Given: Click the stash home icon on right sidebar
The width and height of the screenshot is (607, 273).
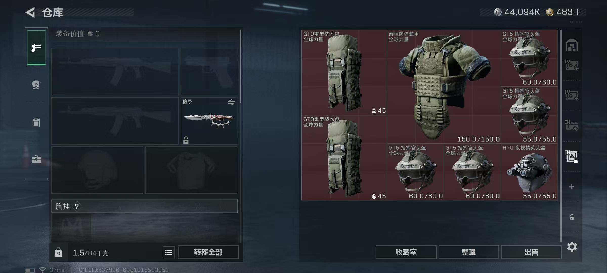Looking at the screenshot, I should point(572,45).
